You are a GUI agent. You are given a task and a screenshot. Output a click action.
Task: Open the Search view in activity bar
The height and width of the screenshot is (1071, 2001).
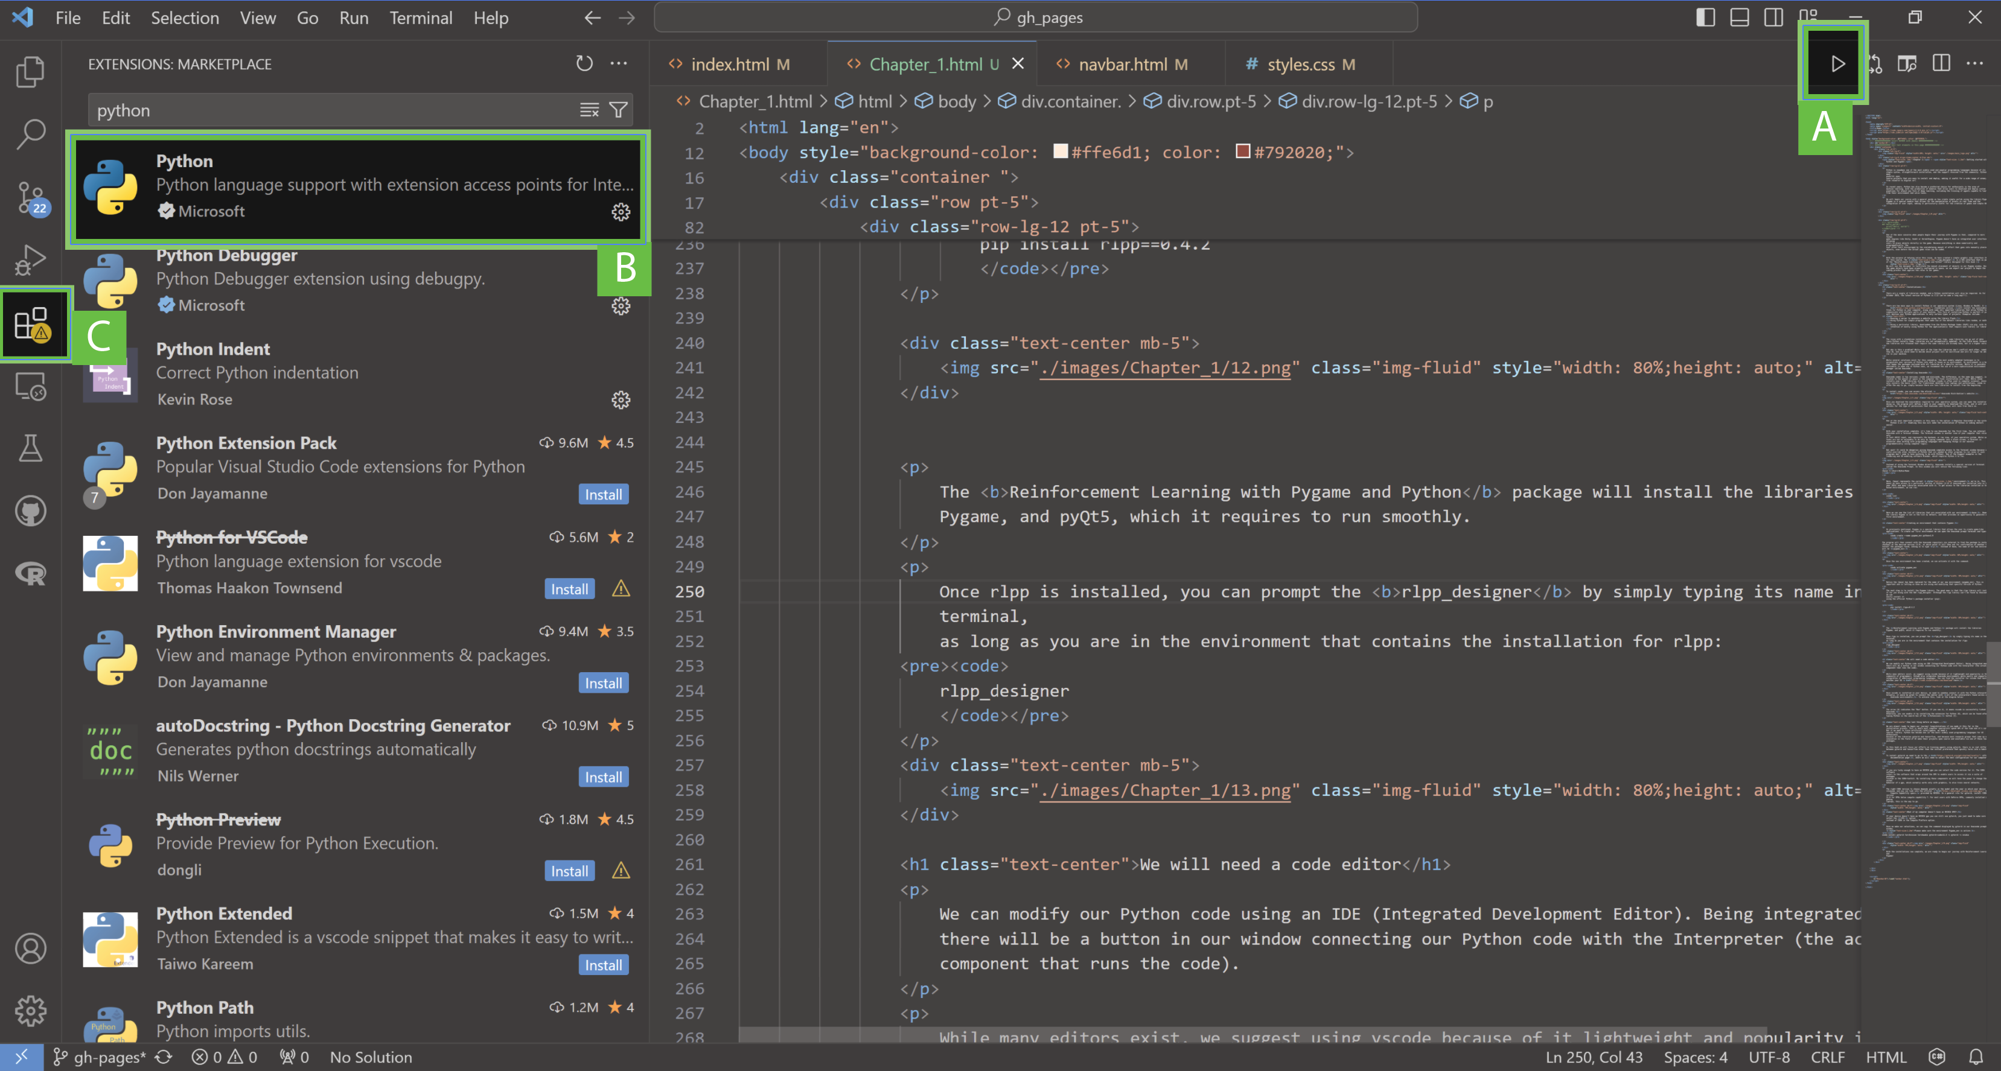point(30,135)
